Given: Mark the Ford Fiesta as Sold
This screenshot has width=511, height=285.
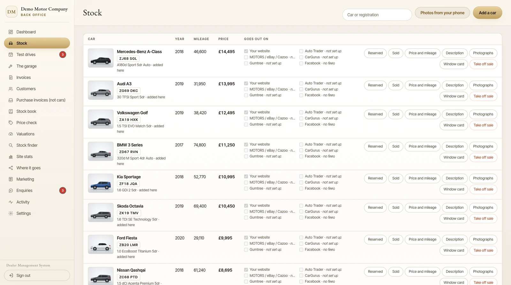Looking at the screenshot, I should pos(396,240).
